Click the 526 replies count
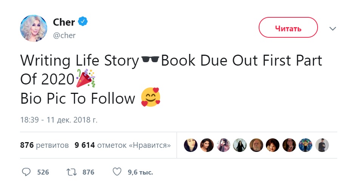The image size is (358, 187). click(x=43, y=172)
